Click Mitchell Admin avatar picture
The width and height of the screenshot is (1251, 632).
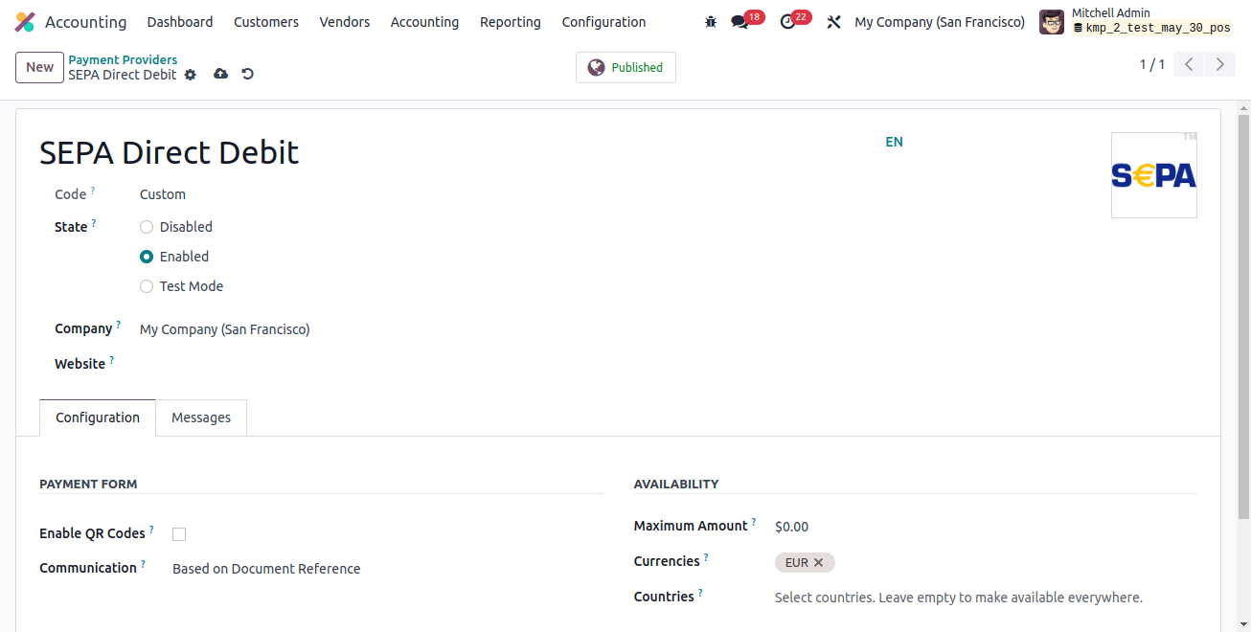[x=1052, y=22]
